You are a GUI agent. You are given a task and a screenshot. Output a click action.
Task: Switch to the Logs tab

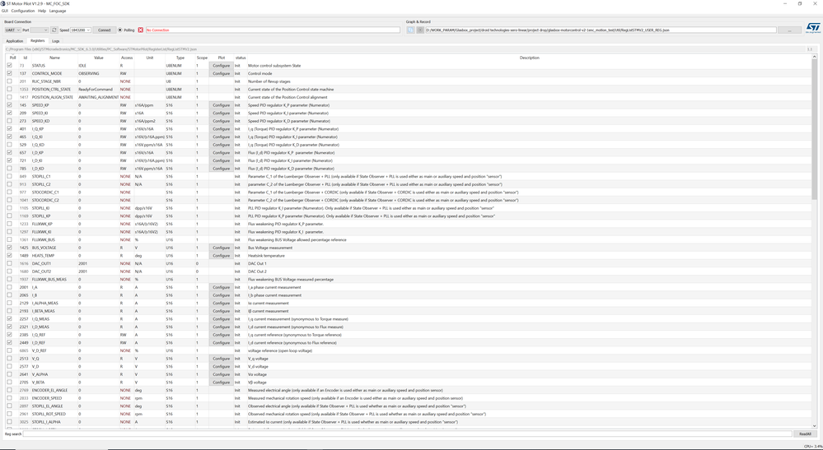click(56, 41)
